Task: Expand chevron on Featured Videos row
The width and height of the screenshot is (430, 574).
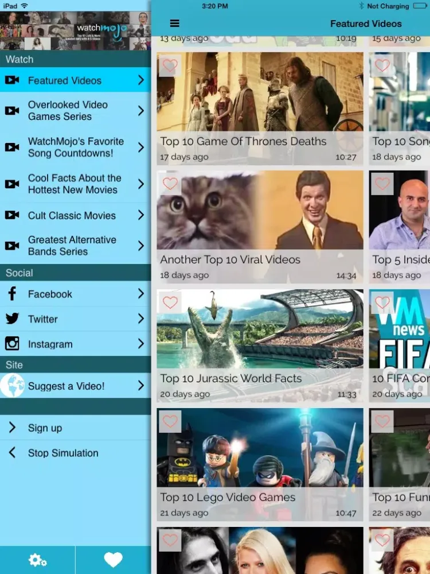Action: (141, 80)
